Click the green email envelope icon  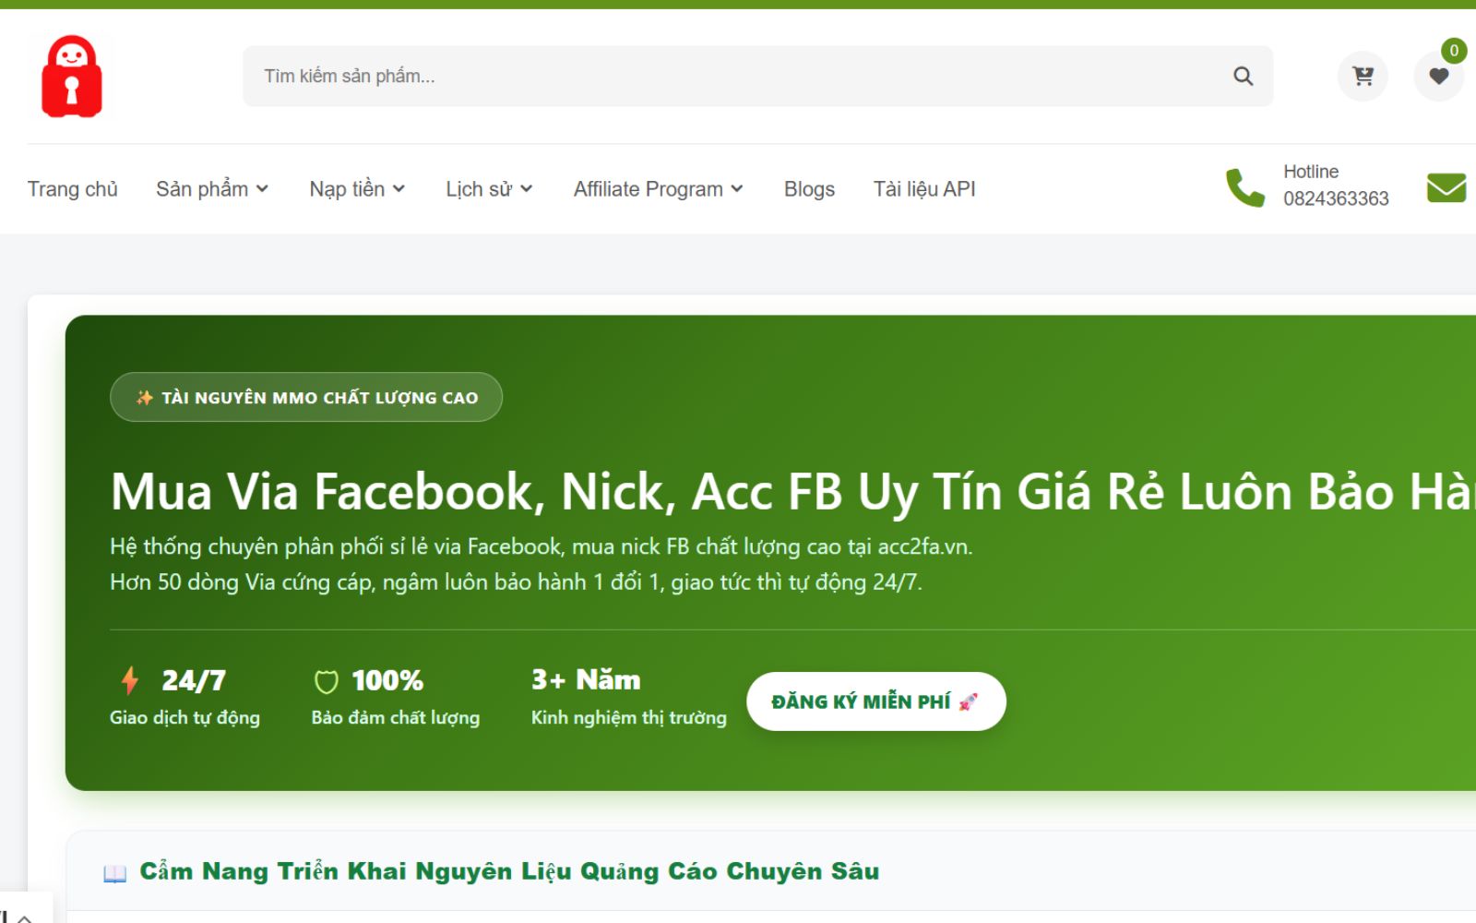point(1446,187)
